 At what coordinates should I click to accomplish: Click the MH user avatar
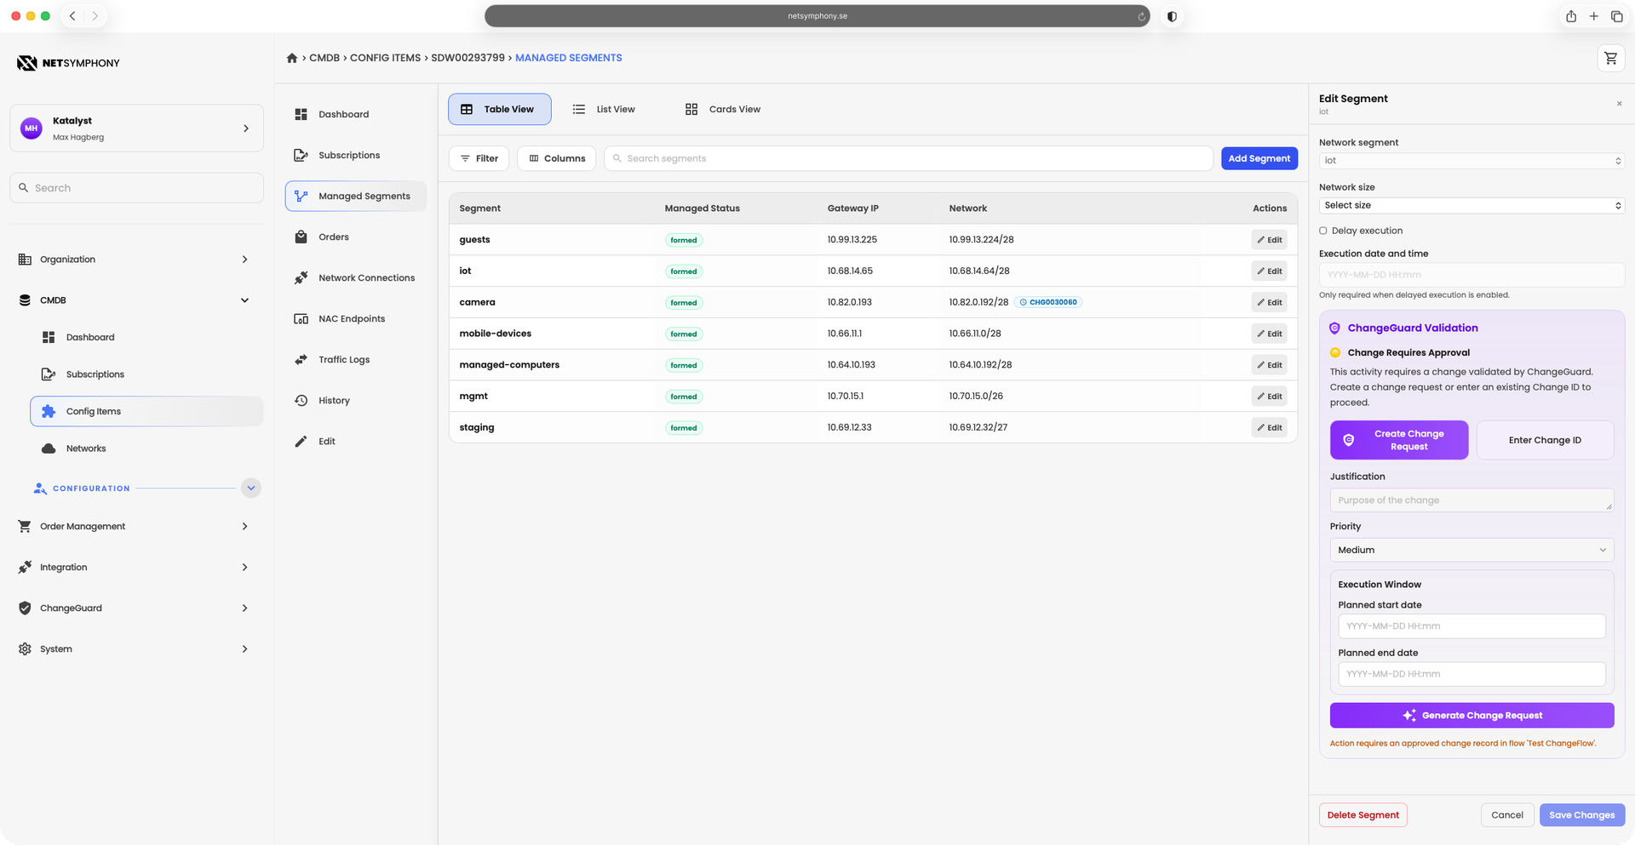point(32,128)
